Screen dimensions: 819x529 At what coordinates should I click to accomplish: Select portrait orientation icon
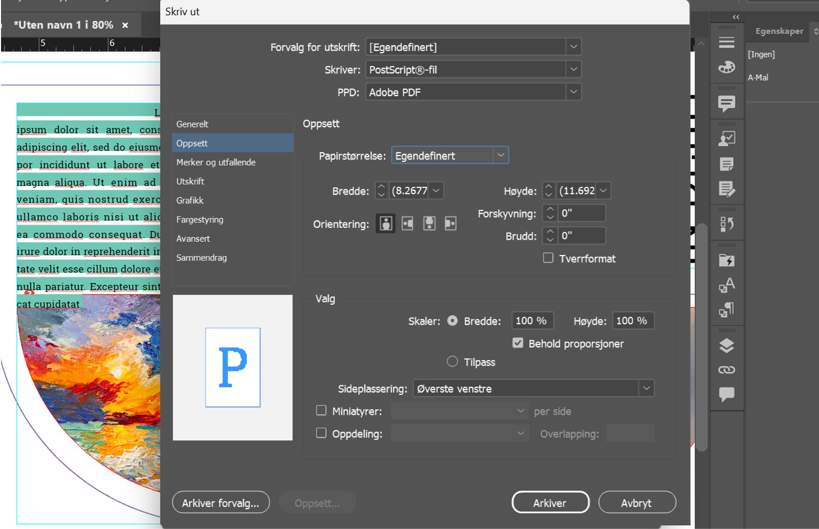pos(385,223)
